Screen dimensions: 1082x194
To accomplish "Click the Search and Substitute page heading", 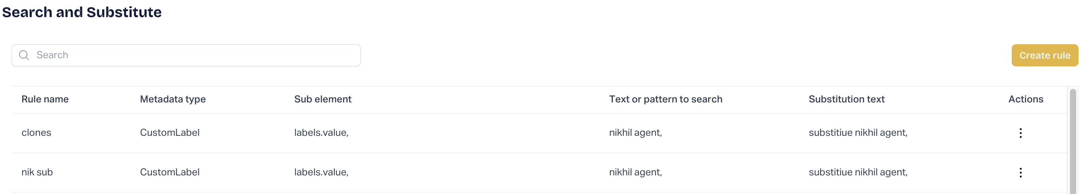I will [82, 12].
